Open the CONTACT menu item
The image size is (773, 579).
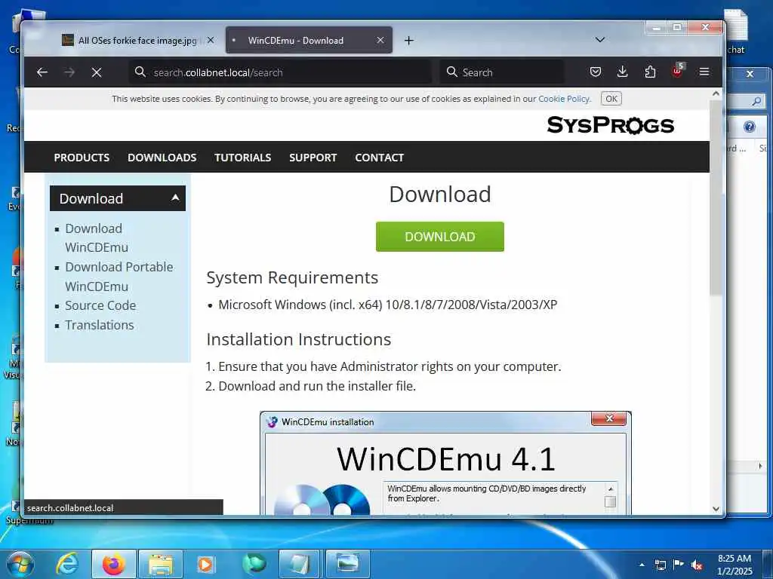click(379, 158)
